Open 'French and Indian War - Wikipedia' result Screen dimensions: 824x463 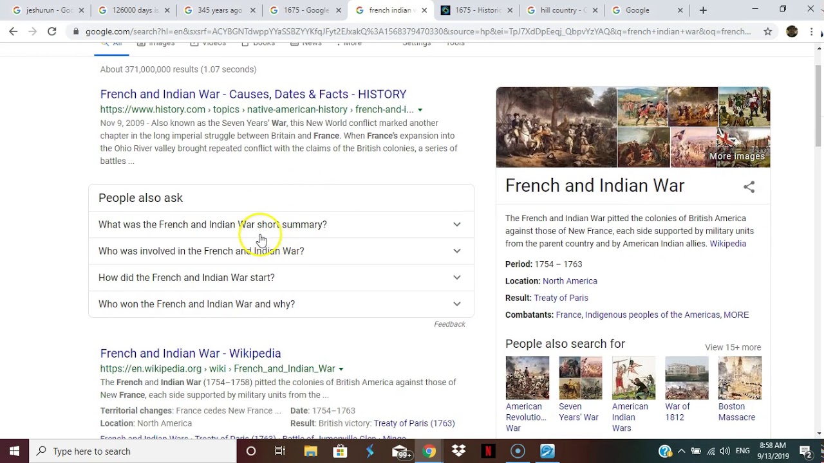tap(191, 353)
